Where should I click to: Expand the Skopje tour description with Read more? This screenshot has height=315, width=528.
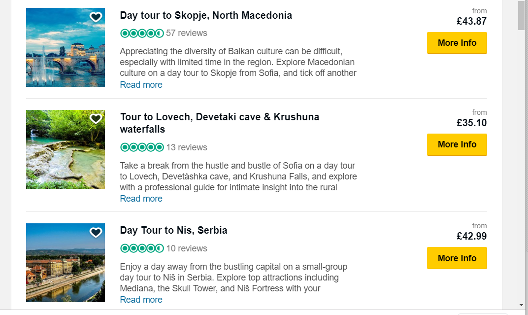click(141, 84)
